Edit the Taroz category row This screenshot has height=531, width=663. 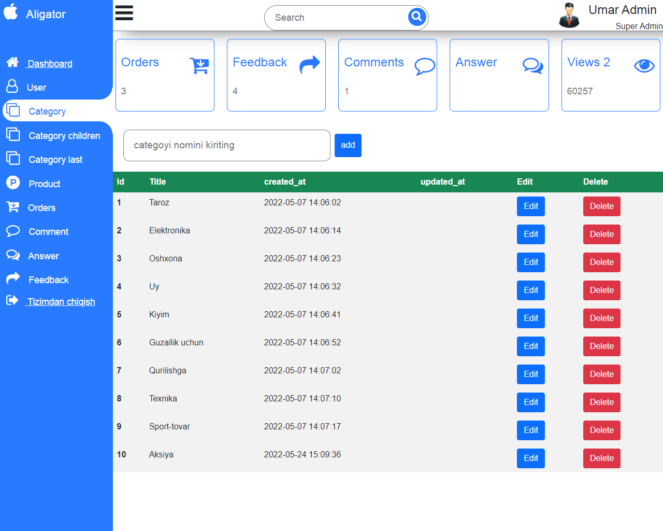pos(530,206)
